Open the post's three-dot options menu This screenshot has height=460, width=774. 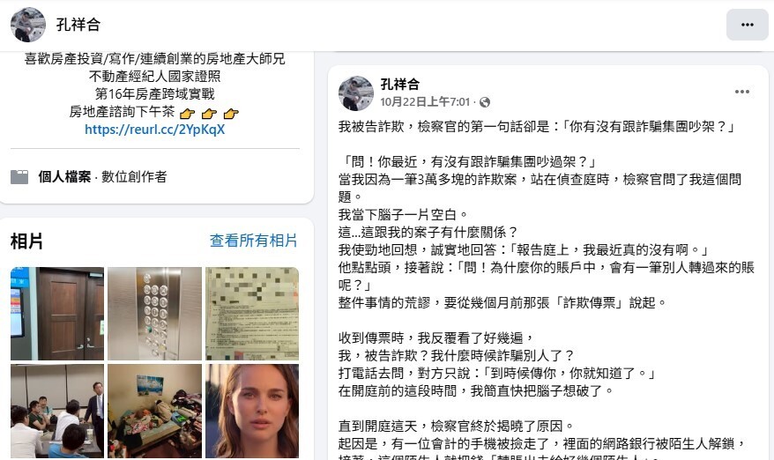[x=742, y=92]
